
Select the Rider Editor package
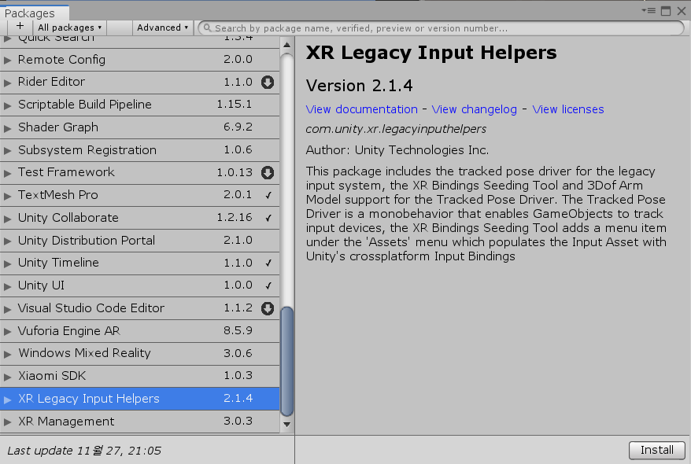pyautogui.click(x=140, y=83)
